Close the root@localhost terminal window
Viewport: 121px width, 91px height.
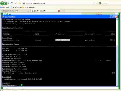point(117,17)
